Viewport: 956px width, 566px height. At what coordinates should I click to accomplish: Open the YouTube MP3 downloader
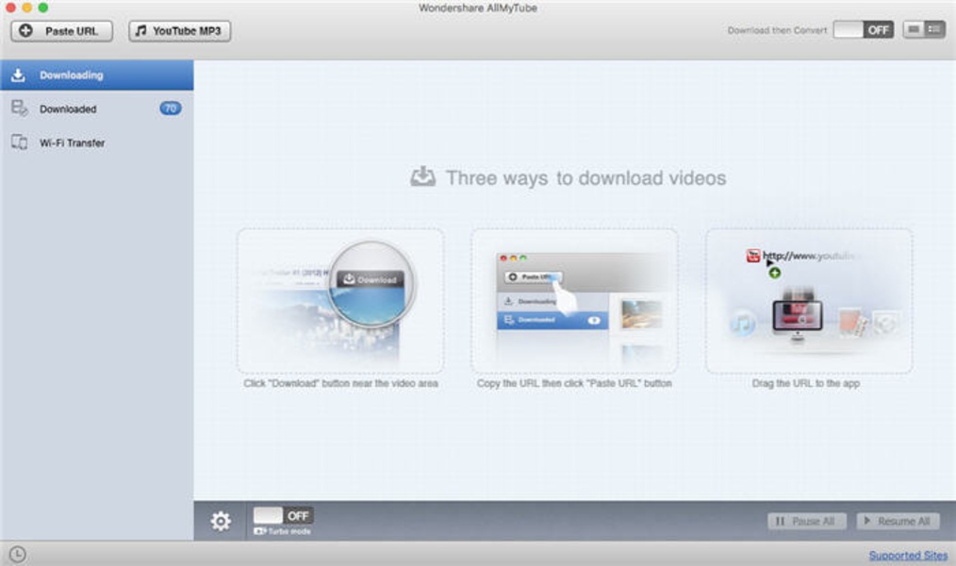[x=179, y=31]
